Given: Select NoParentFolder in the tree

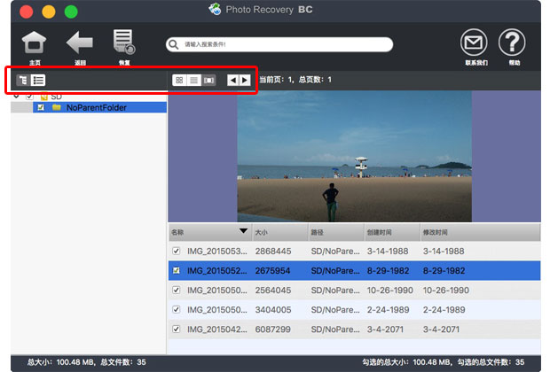Looking at the screenshot, I should pyautogui.click(x=96, y=107).
